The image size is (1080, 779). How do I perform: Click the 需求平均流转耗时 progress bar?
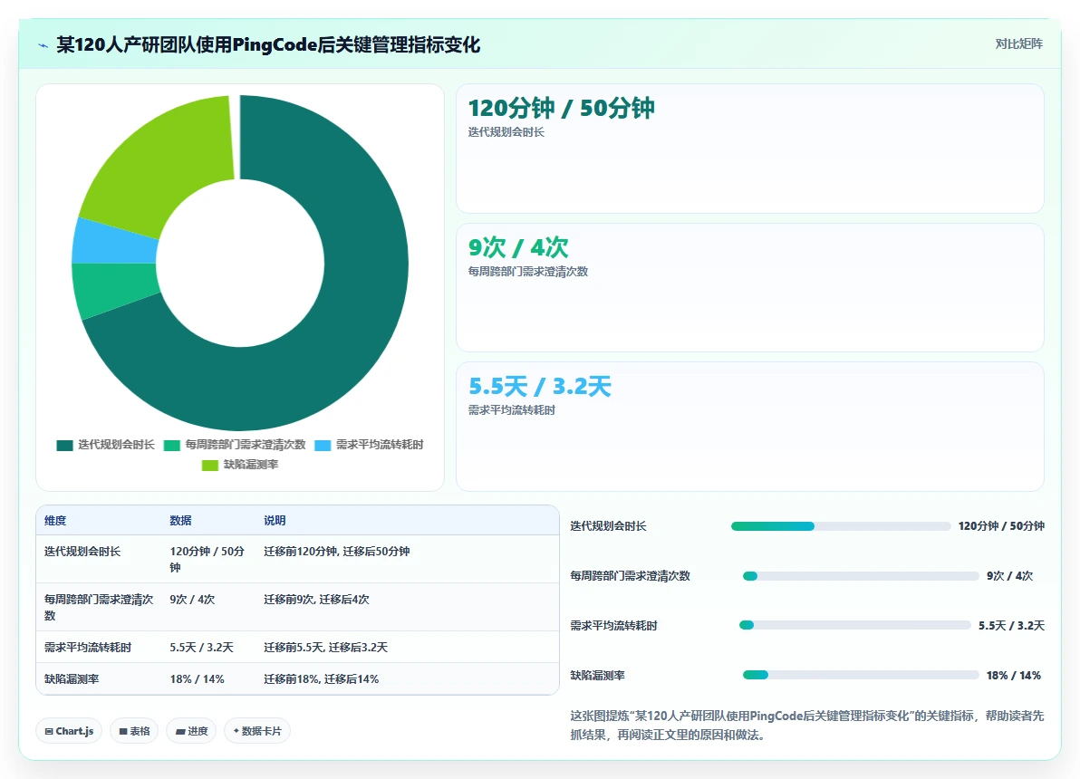pos(854,625)
